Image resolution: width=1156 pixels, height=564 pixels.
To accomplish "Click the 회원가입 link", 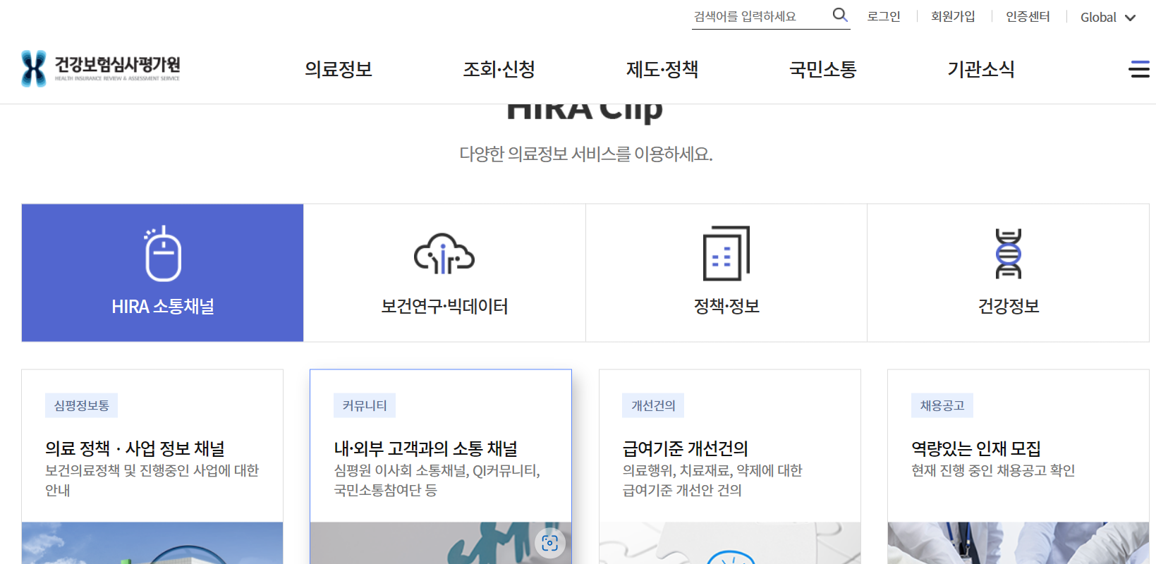I will (x=953, y=16).
